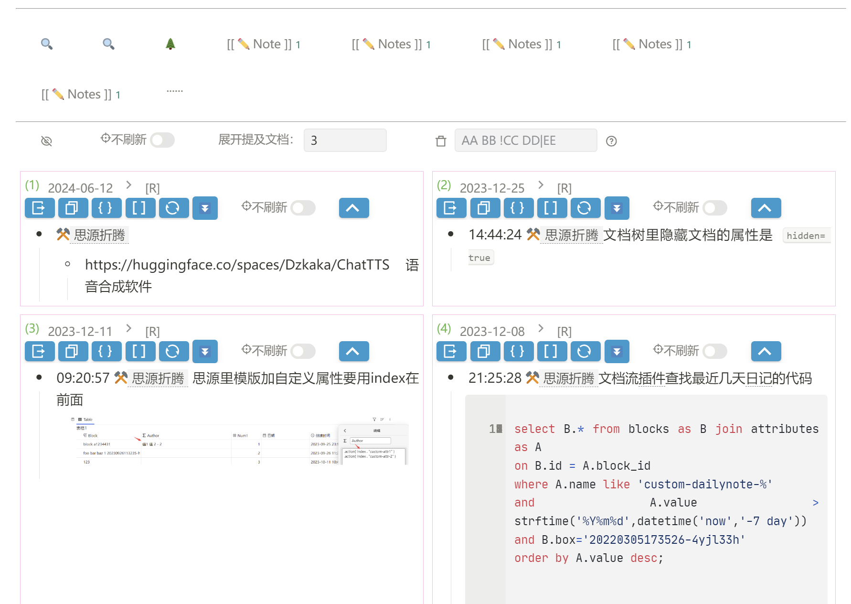Click the double-down expand button in card 3
This screenshot has width=851, height=604.
205,351
